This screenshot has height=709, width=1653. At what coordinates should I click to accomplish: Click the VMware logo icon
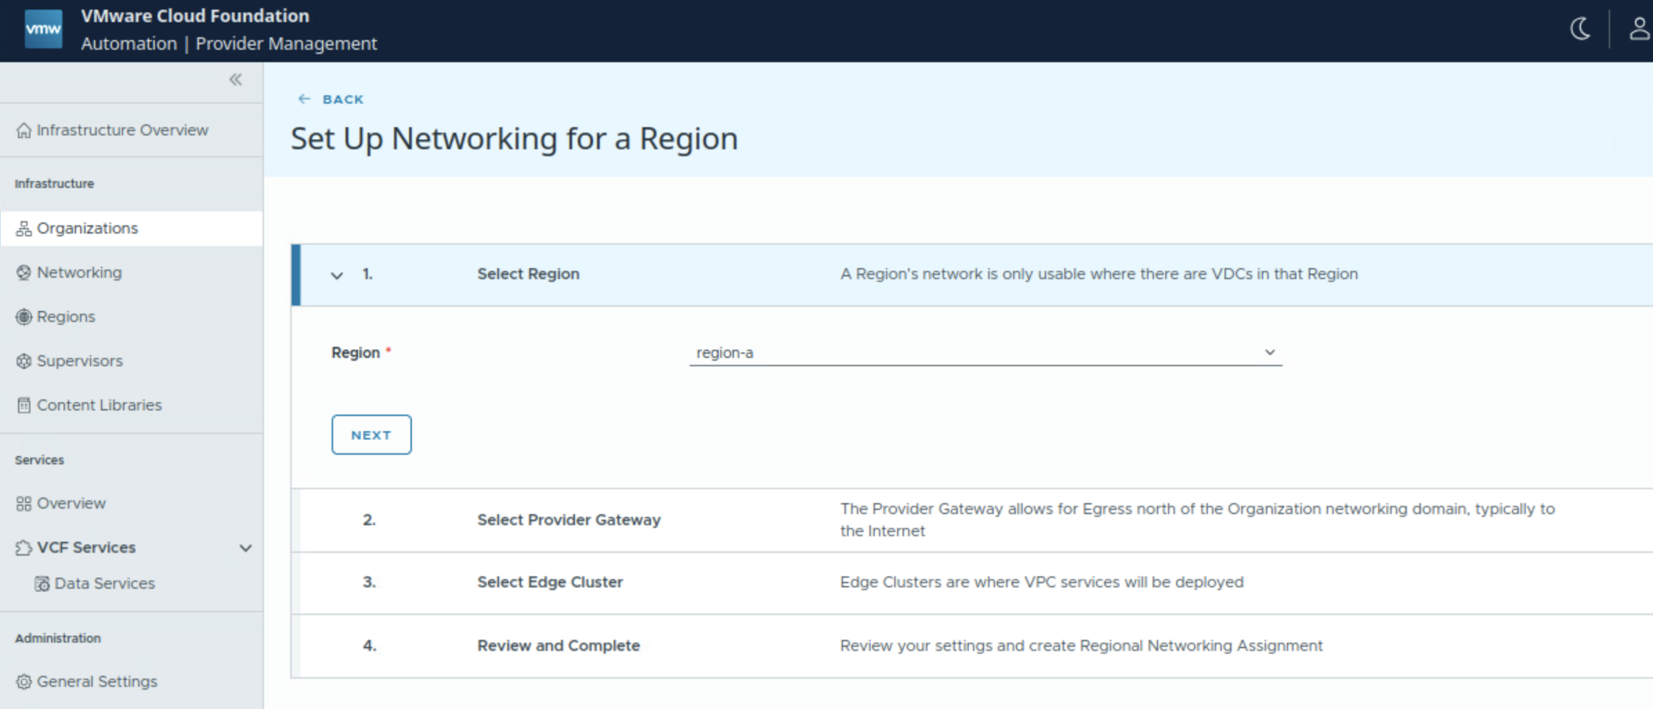43,29
